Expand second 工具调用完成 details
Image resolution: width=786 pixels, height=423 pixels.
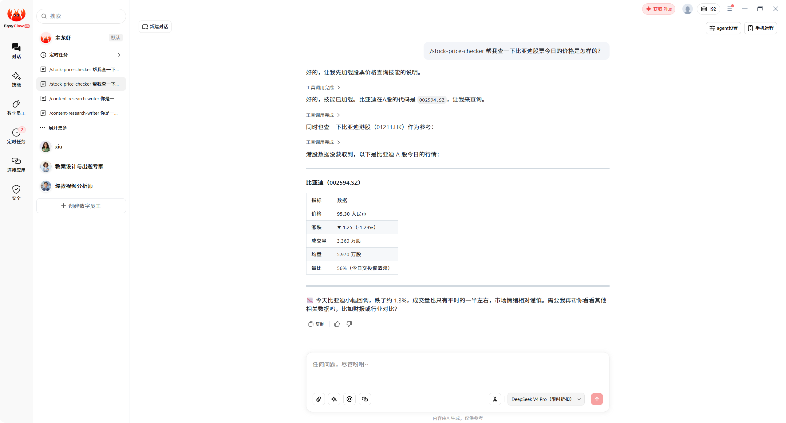point(323,115)
